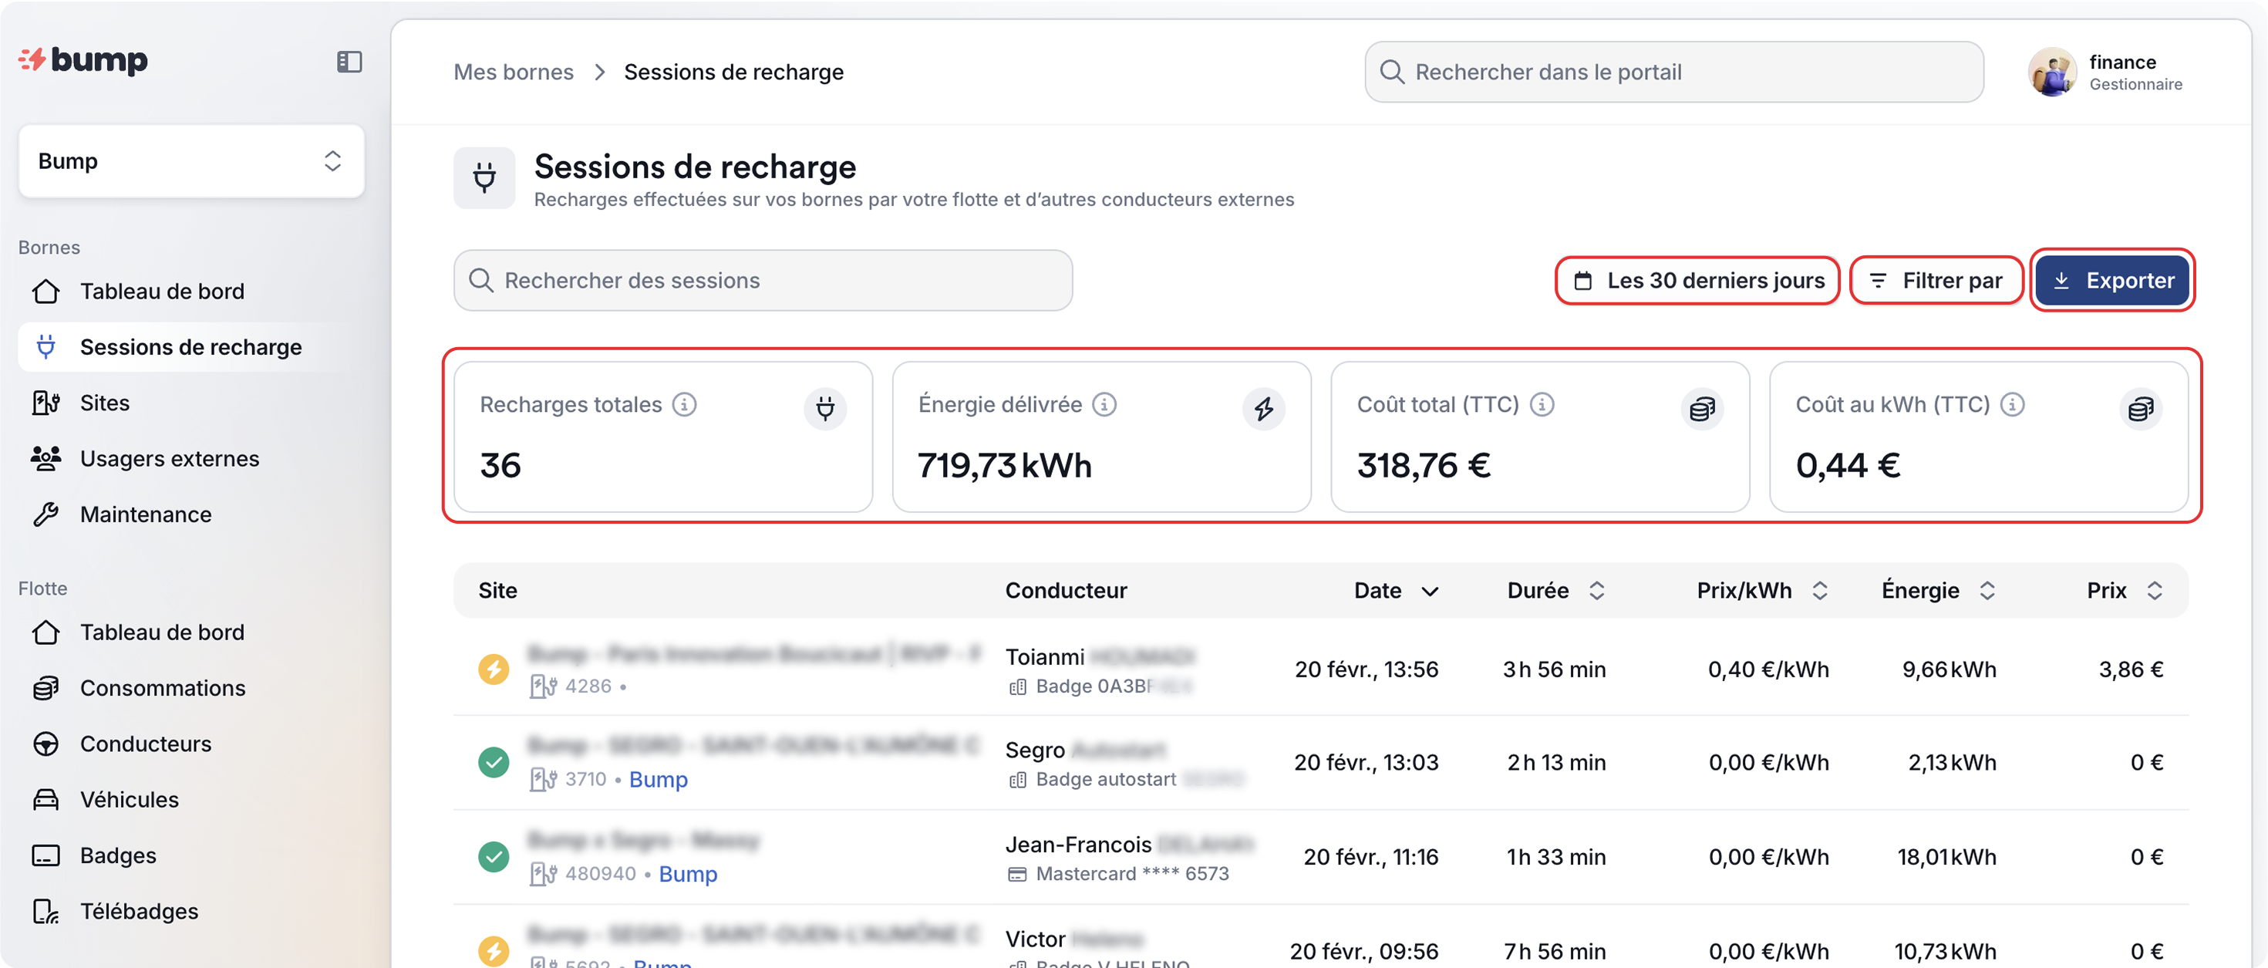Open the Bump organization selector
Image resolution: width=2268 pixels, height=968 pixels.
[x=191, y=161]
